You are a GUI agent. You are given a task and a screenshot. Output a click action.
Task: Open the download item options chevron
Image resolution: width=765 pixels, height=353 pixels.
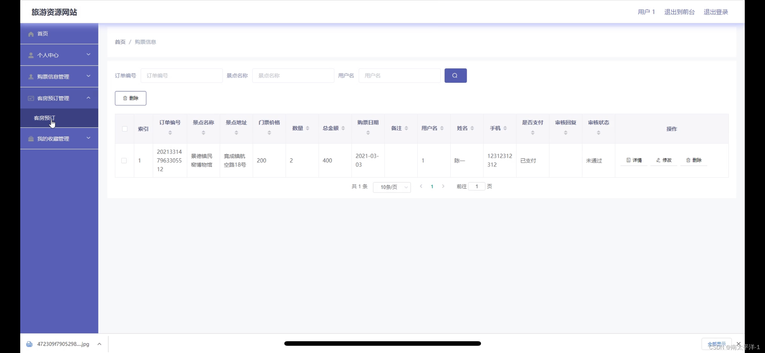coord(99,344)
